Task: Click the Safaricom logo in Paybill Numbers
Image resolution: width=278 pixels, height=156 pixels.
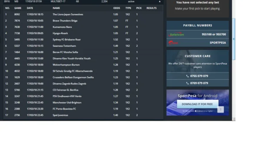Action: pyautogui.click(x=176, y=34)
